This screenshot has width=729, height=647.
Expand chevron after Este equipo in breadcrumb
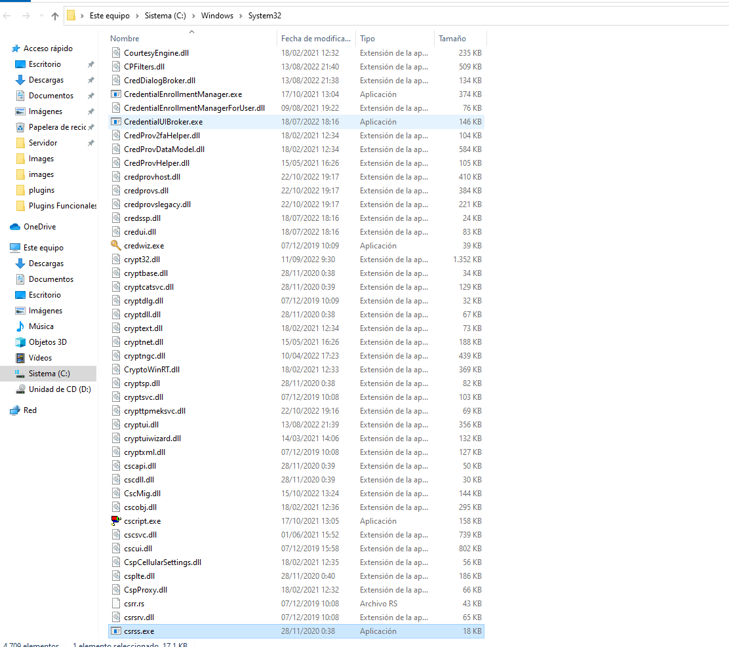pos(137,16)
